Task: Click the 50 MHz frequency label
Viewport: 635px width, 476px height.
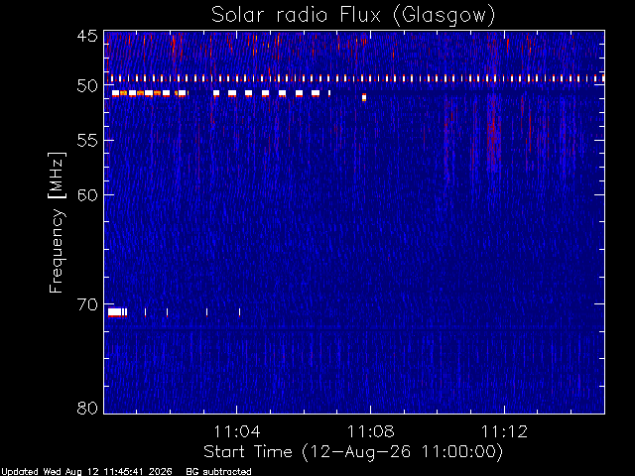Action: 87,86
